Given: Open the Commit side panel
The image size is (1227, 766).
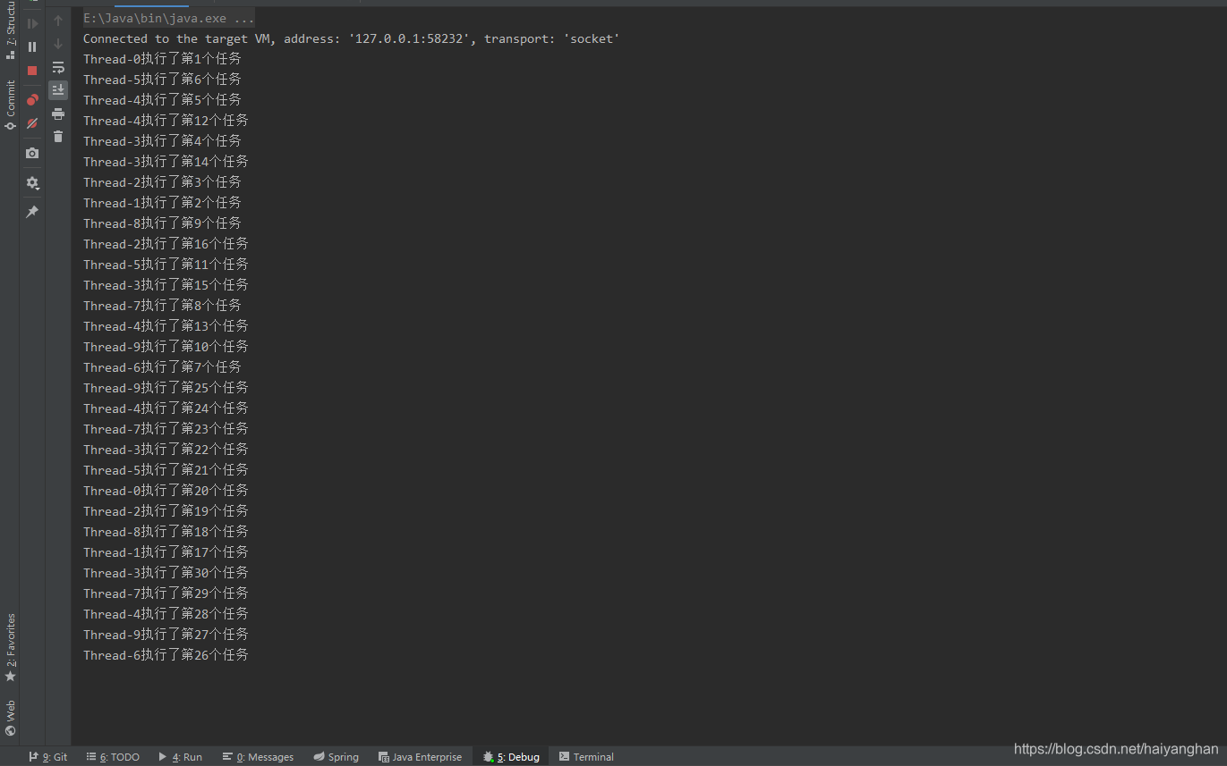Looking at the screenshot, I should tap(10, 105).
